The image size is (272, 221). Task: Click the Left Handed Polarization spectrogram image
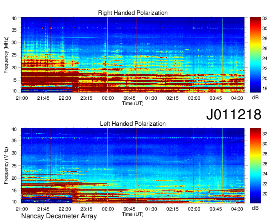coord(133,166)
